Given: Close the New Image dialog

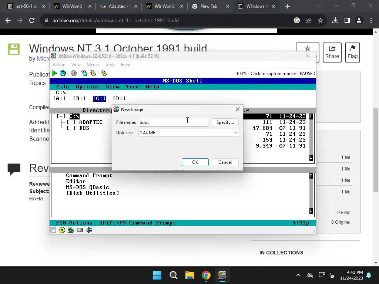Looking at the screenshot, I should click(237, 109).
